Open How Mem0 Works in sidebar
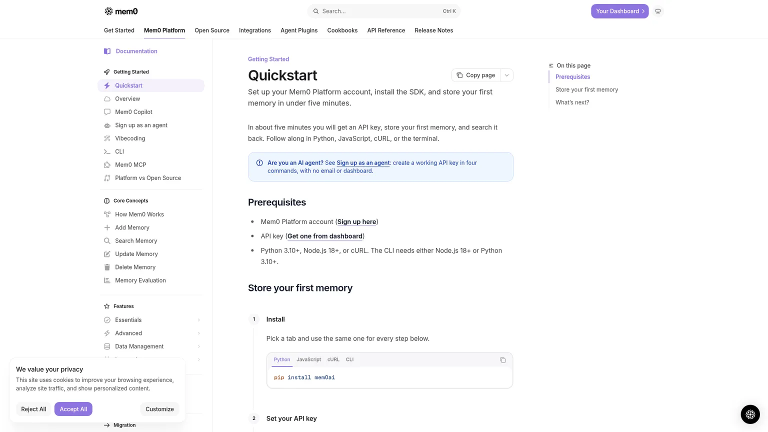 click(x=151, y=214)
